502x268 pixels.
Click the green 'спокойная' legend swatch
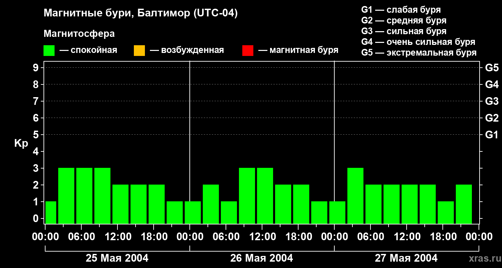pyautogui.click(x=49, y=51)
